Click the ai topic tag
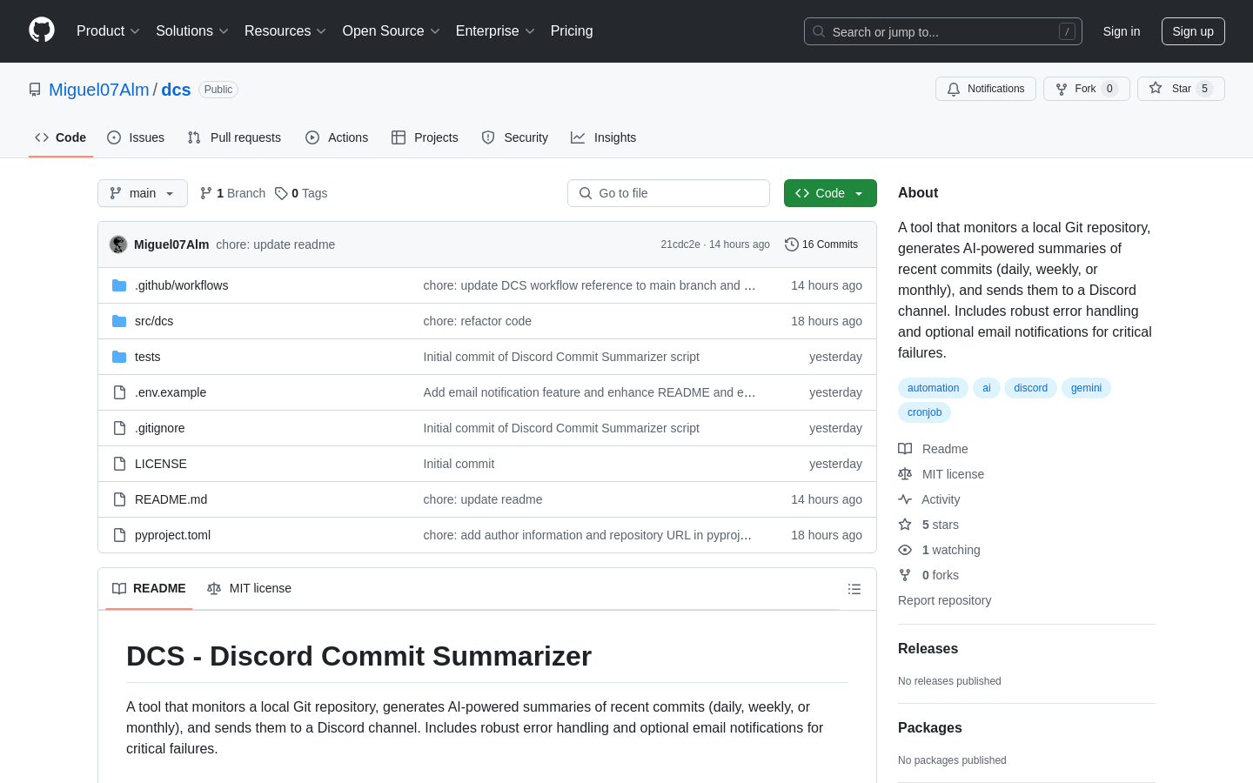Screen dimensions: 1253x783 point(987,388)
